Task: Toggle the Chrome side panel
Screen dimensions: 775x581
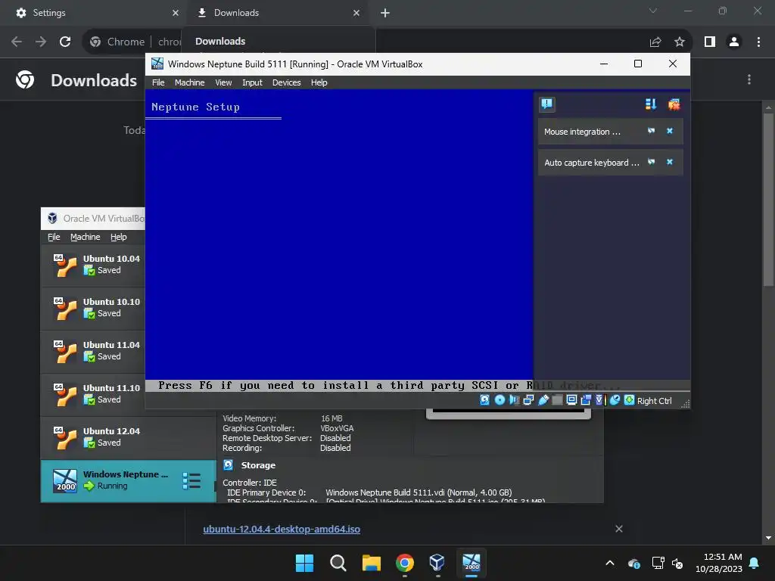Action: tap(710, 42)
